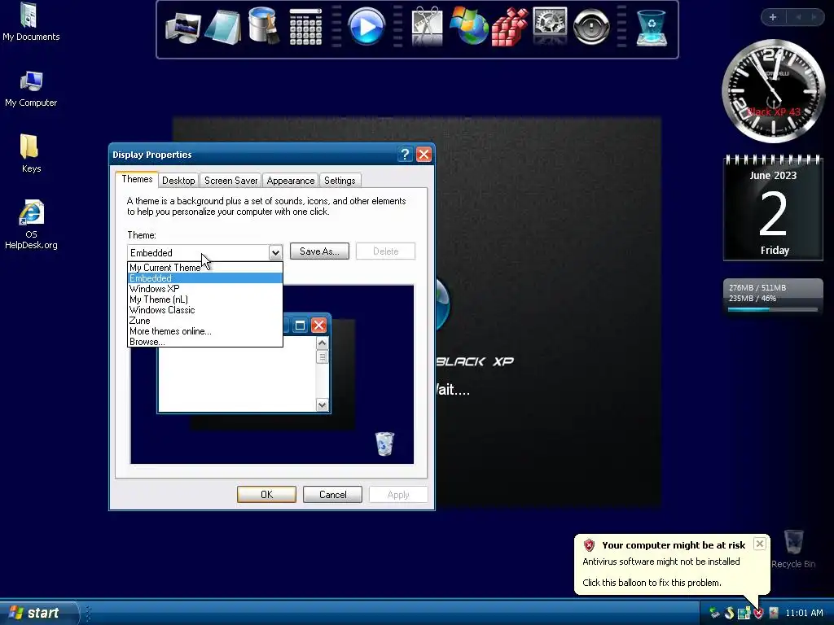Select More themes online... option

point(204,331)
